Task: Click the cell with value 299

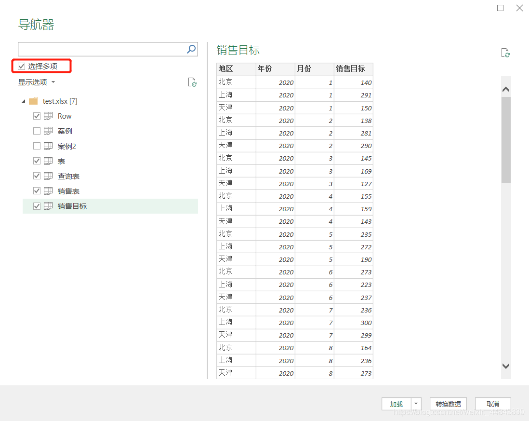Action: pos(354,335)
